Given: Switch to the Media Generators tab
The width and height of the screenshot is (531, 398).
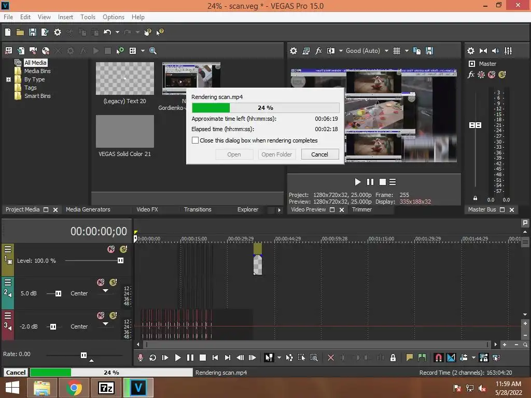Looking at the screenshot, I should point(88,209).
